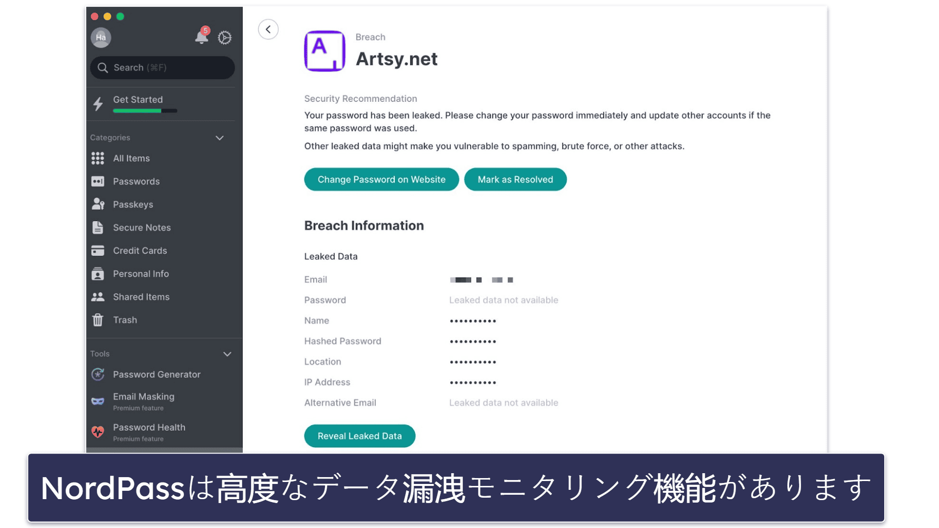Open the notifications bell icon
The width and height of the screenshot is (939, 528).
(202, 36)
